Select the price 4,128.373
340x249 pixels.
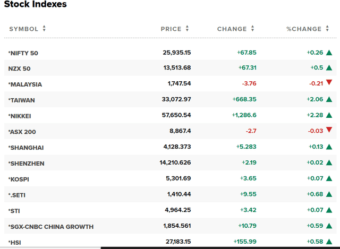[x=177, y=147]
